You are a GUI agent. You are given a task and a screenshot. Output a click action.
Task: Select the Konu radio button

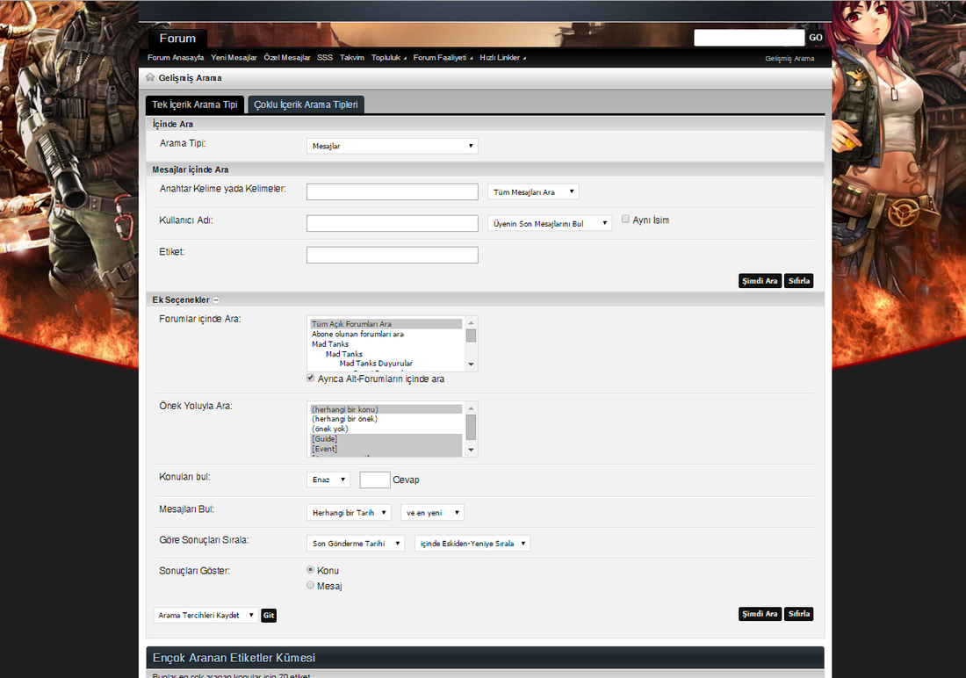point(311,570)
